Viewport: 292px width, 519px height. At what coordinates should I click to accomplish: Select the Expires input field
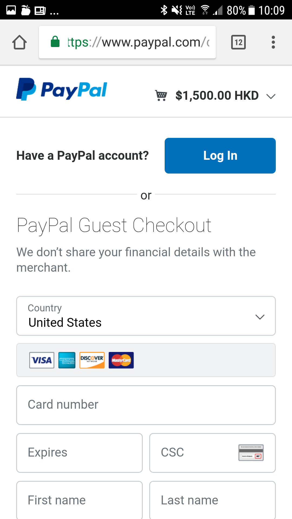79,453
